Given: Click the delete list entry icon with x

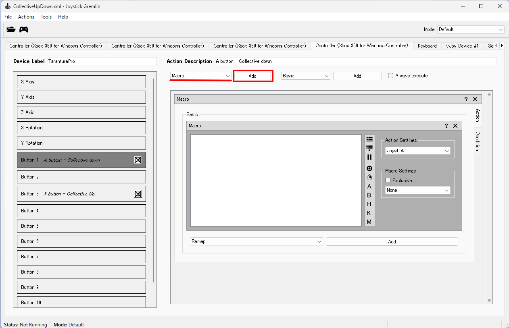Looking at the screenshot, I should click(x=369, y=148).
